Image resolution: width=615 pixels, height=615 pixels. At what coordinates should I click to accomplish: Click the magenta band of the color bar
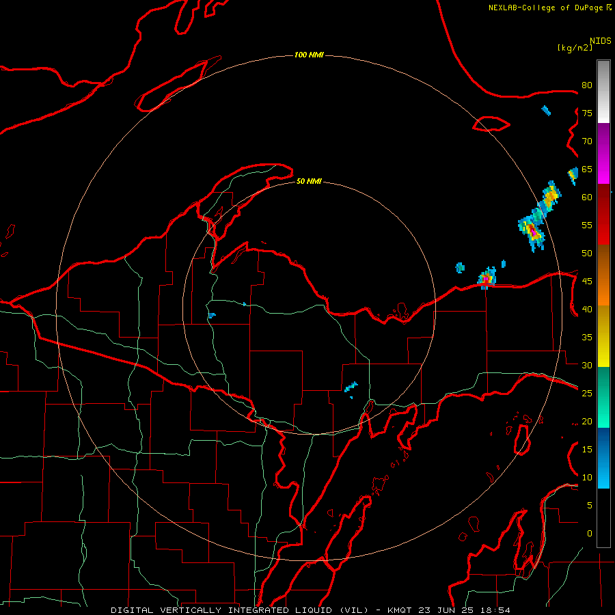603,154
